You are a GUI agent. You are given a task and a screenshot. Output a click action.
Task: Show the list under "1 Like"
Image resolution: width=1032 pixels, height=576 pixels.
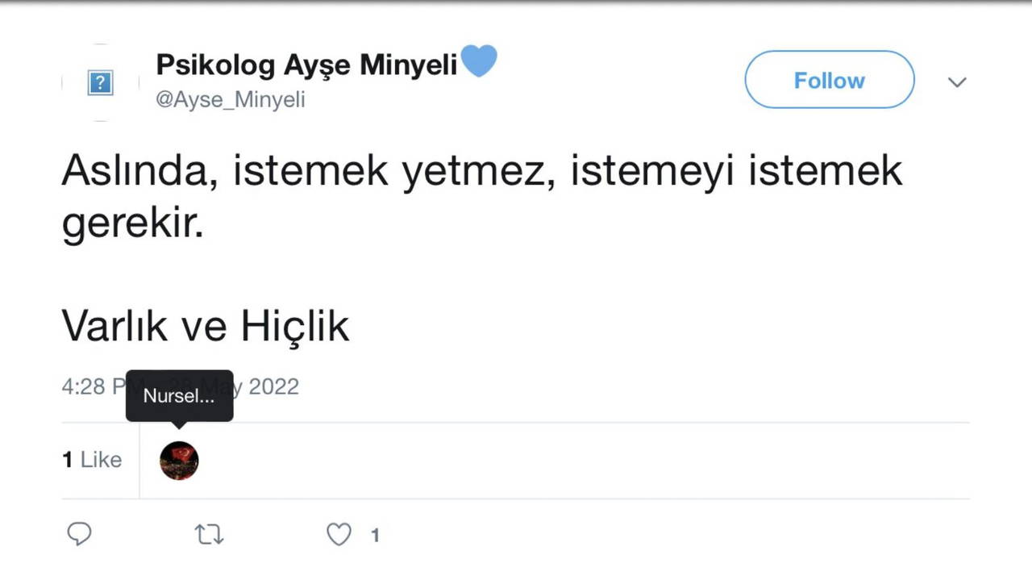pos(92,460)
